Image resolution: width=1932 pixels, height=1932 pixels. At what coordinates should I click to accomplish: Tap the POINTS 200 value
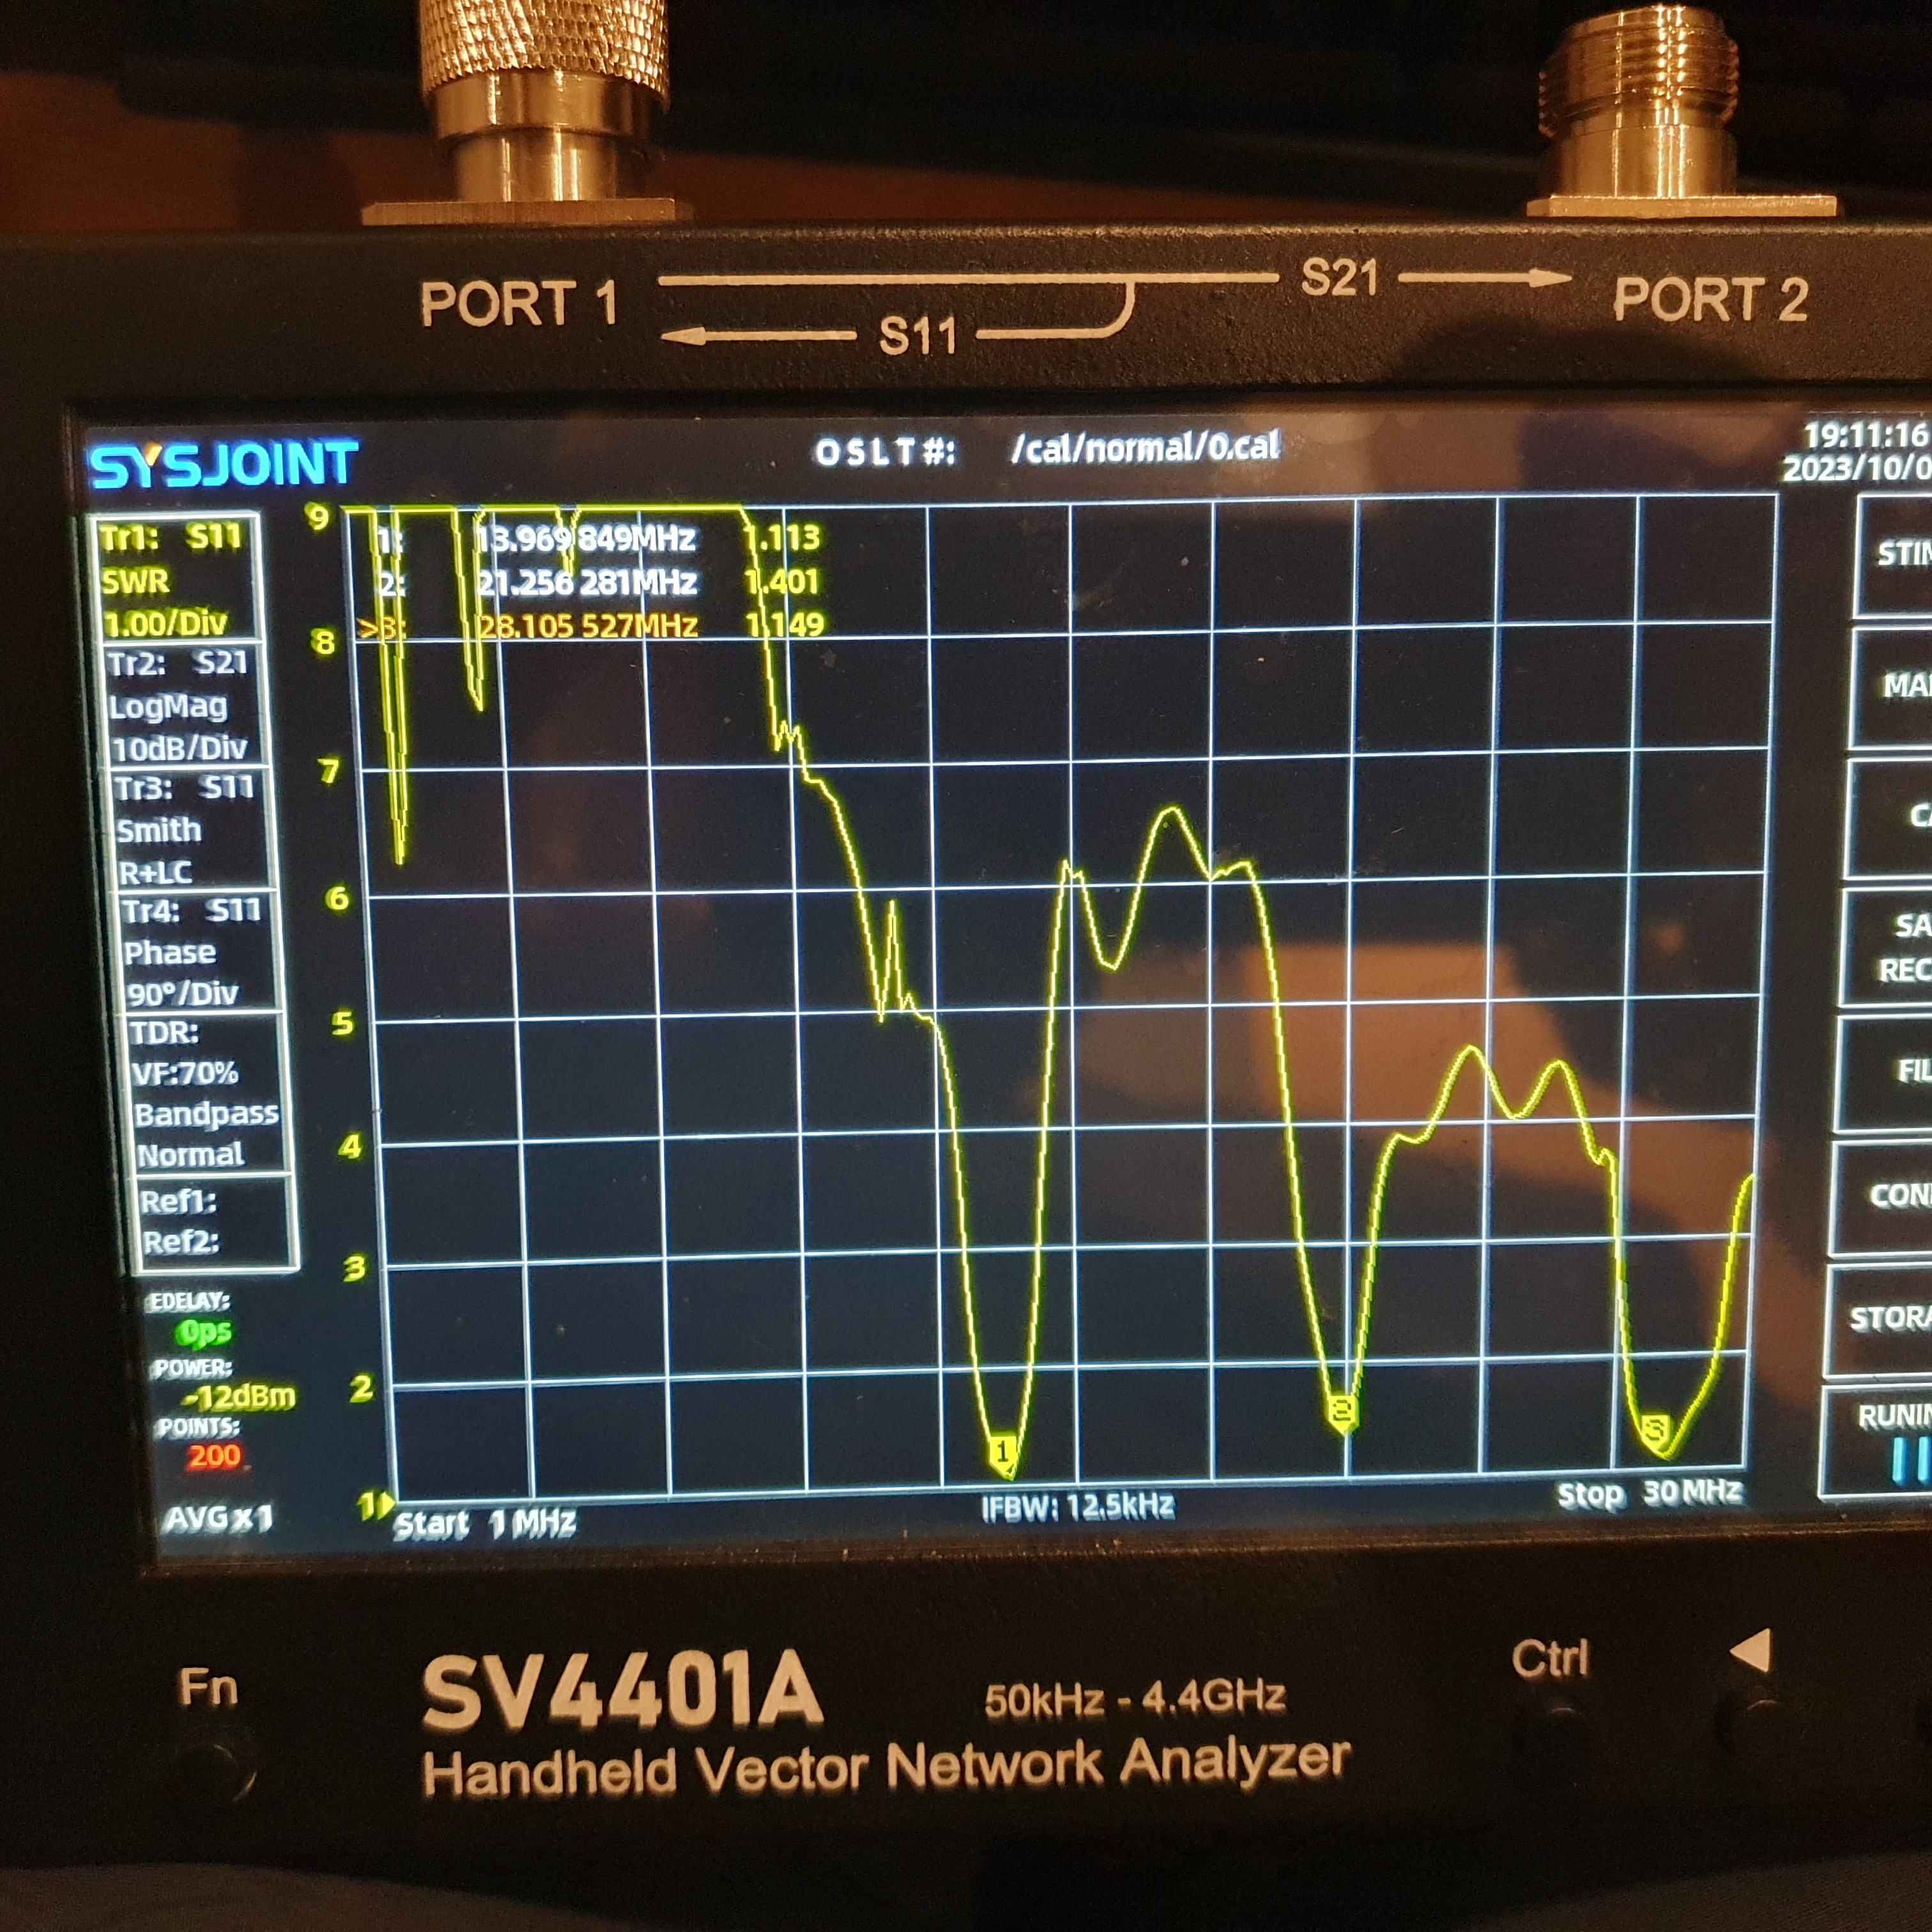click(214, 1455)
